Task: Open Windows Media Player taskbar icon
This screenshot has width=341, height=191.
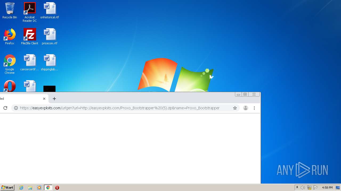Action: click(39, 188)
